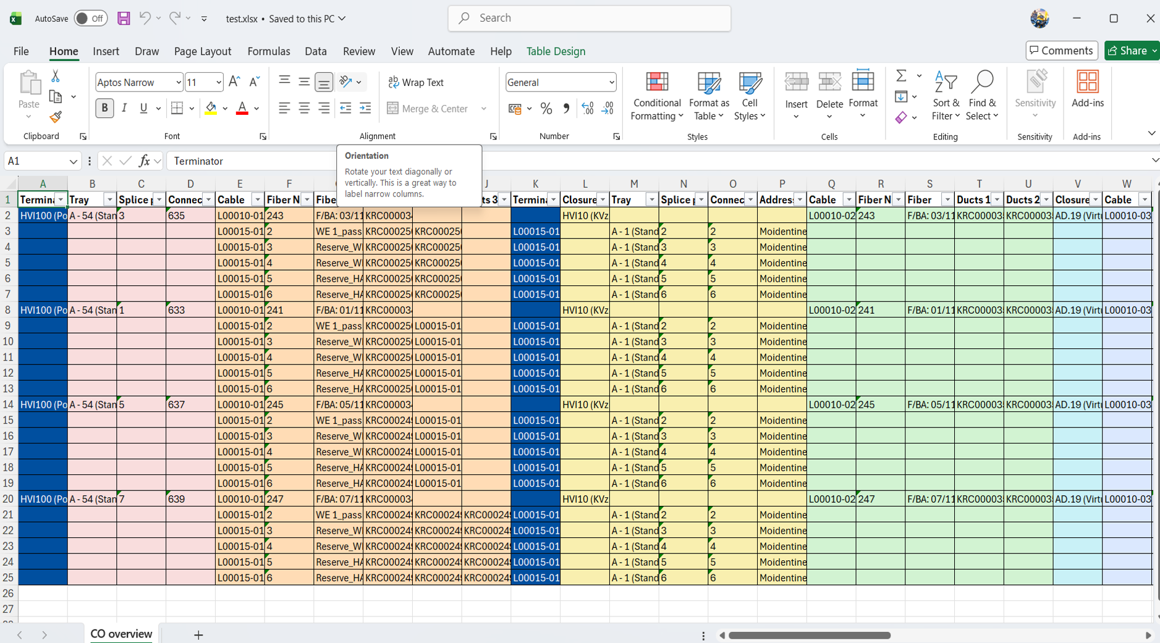Select the Center align icon
Screen dimensions: 1160x643
(x=304, y=109)
